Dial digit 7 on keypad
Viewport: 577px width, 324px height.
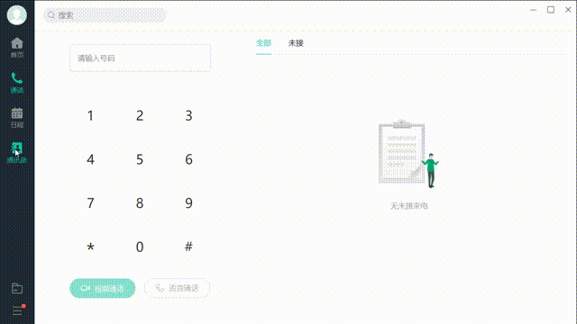click(x=90, y=203)
